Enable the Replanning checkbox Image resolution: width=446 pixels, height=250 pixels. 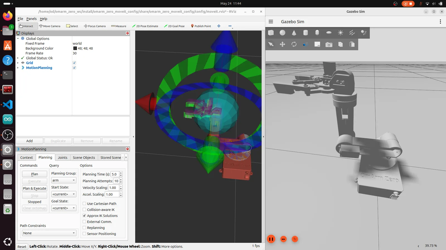[x=84, y=228]
